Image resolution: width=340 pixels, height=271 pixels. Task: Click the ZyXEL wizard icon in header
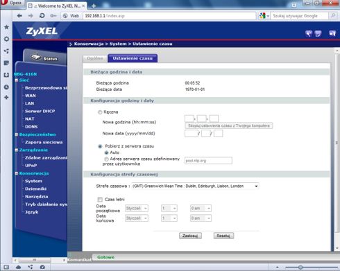[309, 34]
